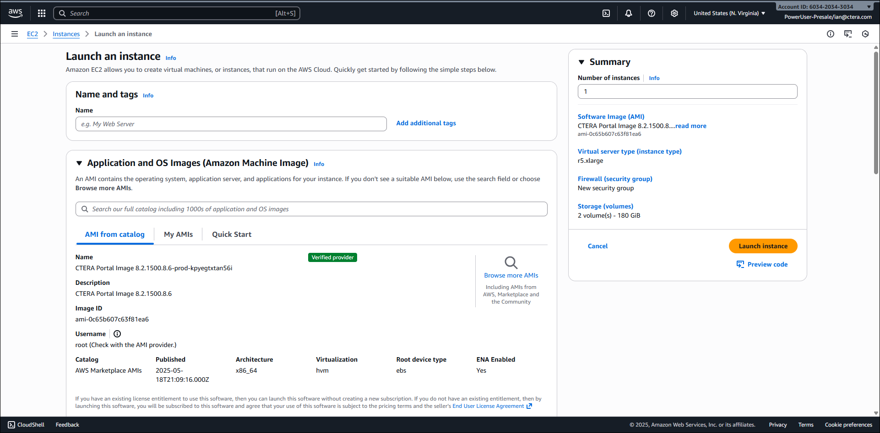Click read more on Software Image summary
The height and width of the screenshot is (433, 880).
point(691,126)
